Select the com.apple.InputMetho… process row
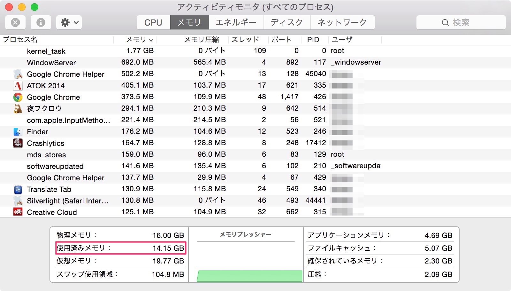This screenshot has height=291, width=511. click(256, 120)
